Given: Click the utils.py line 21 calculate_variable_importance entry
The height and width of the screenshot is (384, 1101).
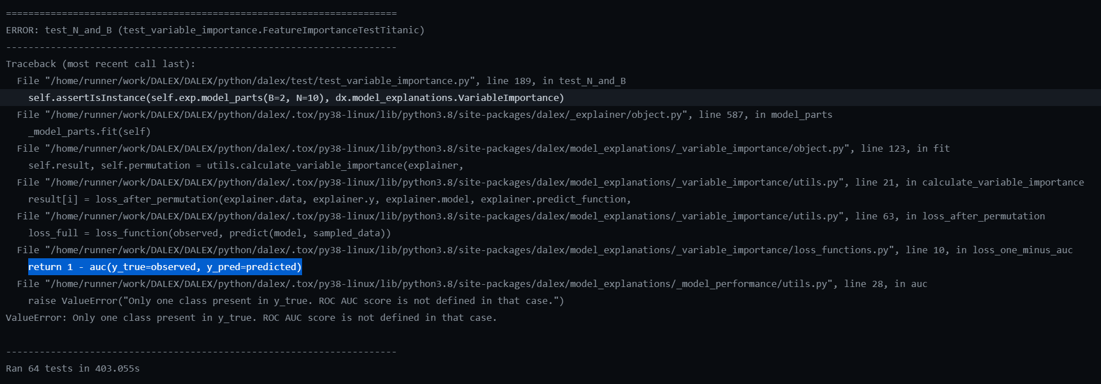Looking at the screenshot, I should [550, 182].
